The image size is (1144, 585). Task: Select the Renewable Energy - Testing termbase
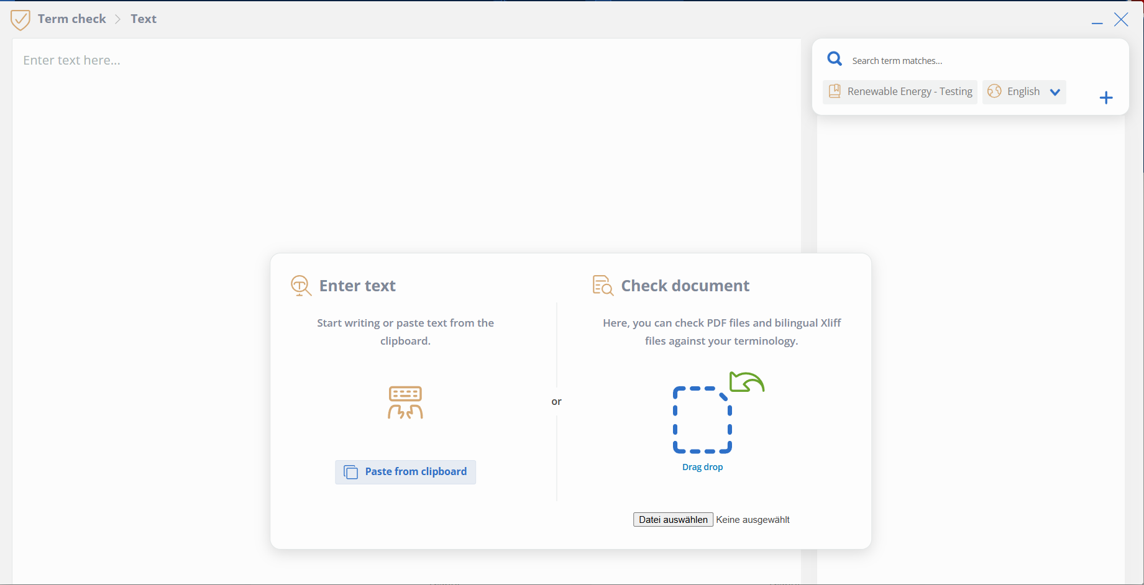900,92
